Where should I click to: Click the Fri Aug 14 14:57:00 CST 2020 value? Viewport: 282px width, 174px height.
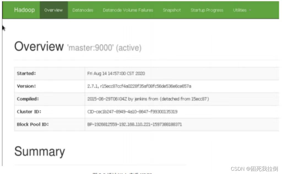click(x=116, y=73)
